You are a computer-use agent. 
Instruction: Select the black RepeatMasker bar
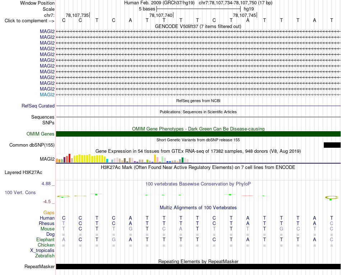coord(198,266)
